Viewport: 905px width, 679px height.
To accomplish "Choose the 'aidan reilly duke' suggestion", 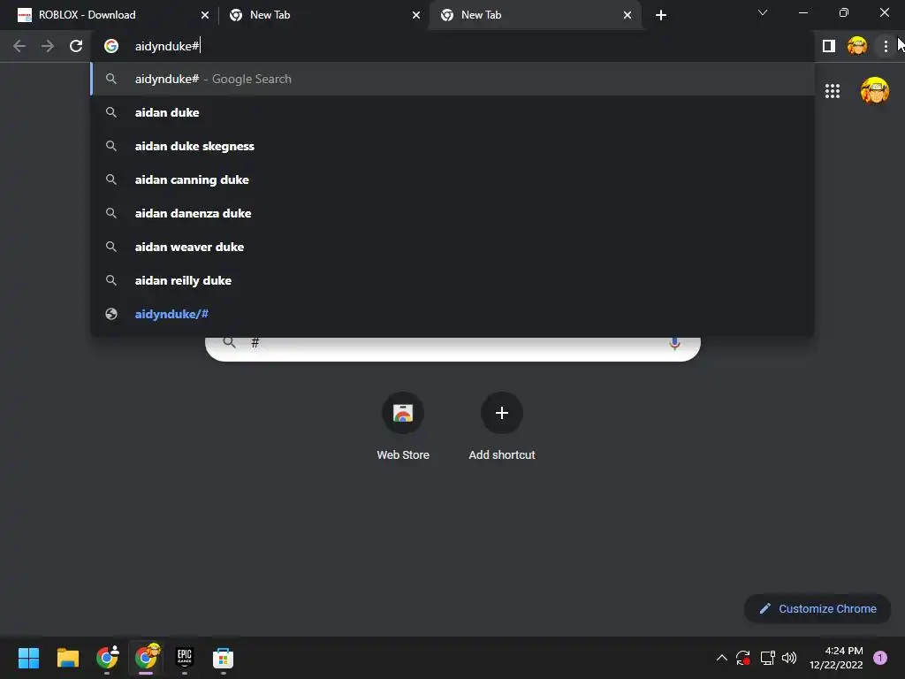I will pyautogui.click(x=452, y=280).
